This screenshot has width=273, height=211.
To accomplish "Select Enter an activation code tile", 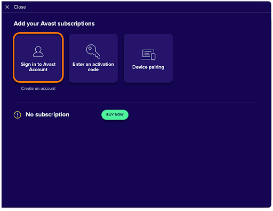I will pyautogui.click(x=93, y=58).
